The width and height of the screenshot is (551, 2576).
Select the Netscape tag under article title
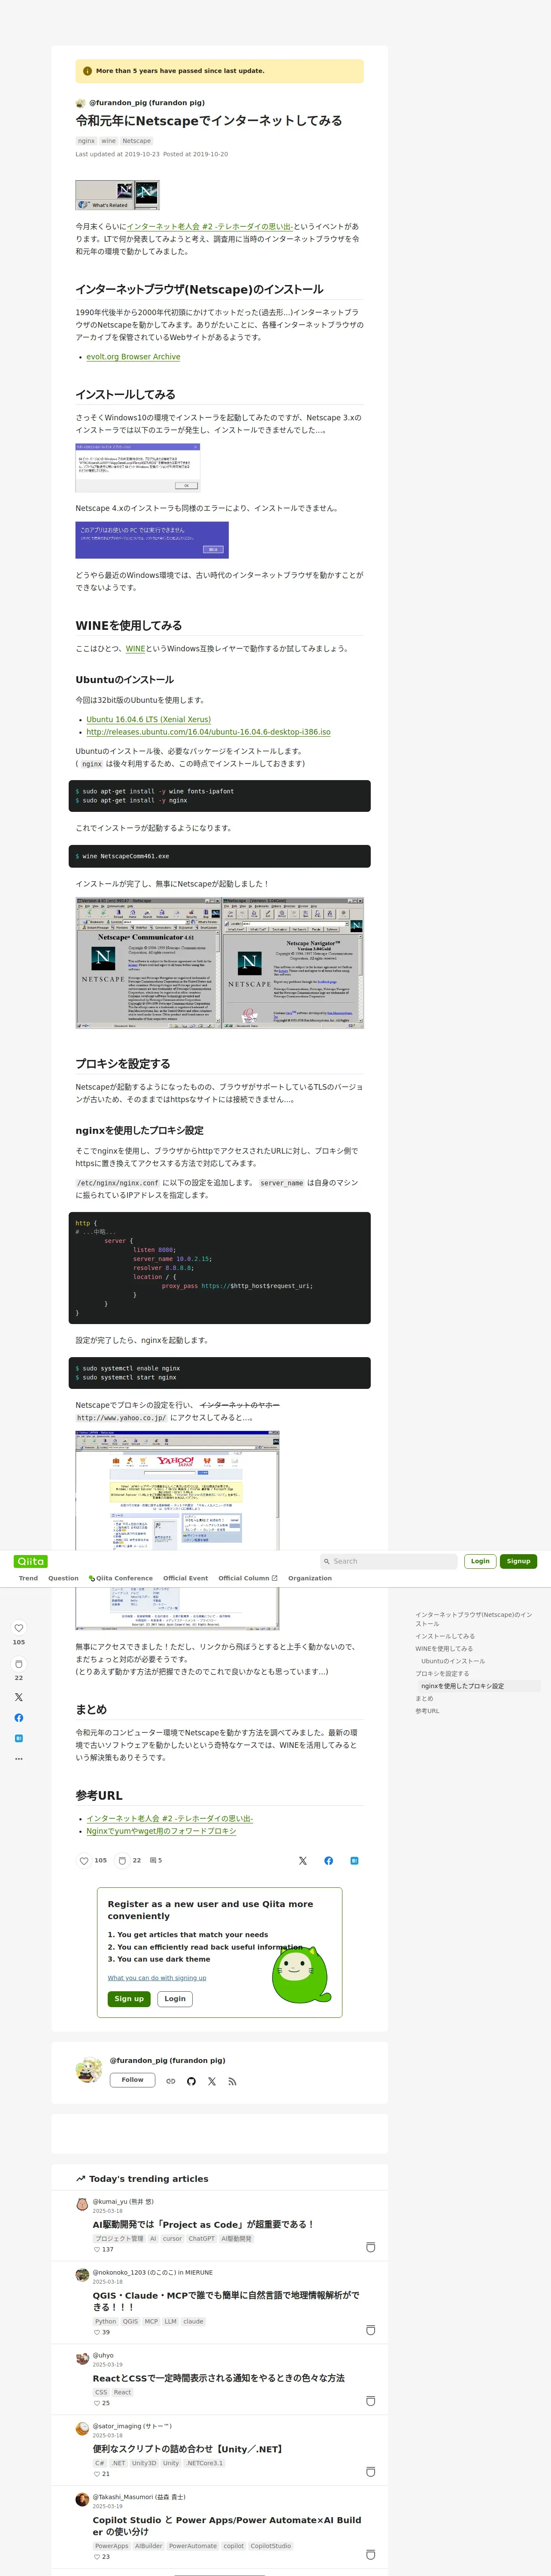coord(137,141)
